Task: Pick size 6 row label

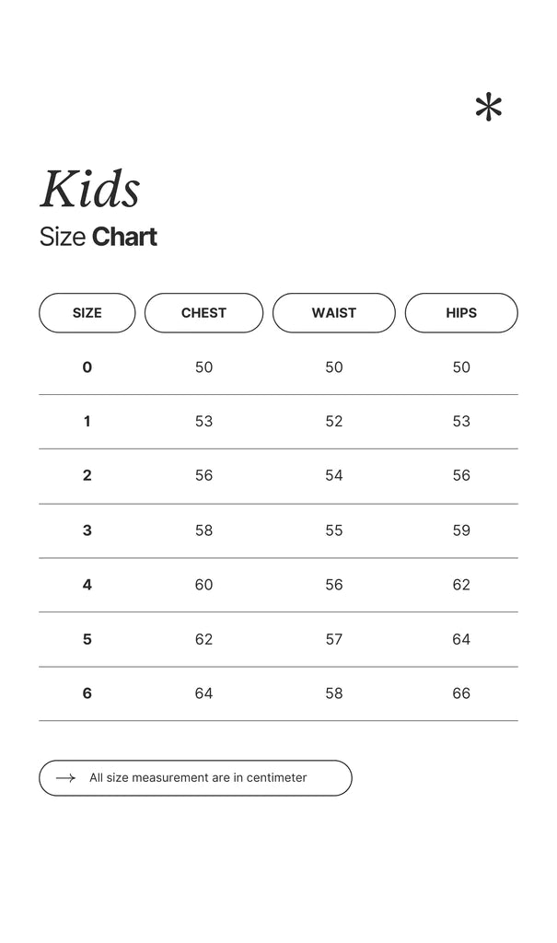Action: click(87, 693)
